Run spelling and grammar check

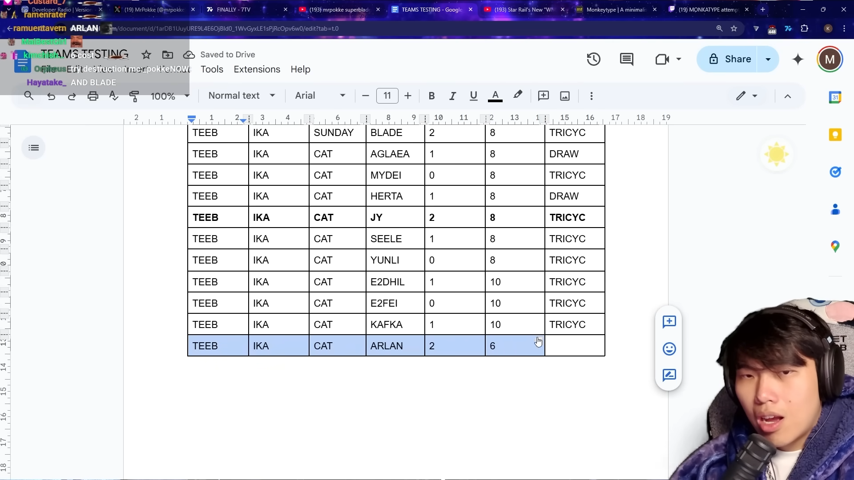click(x=113, y=96)
